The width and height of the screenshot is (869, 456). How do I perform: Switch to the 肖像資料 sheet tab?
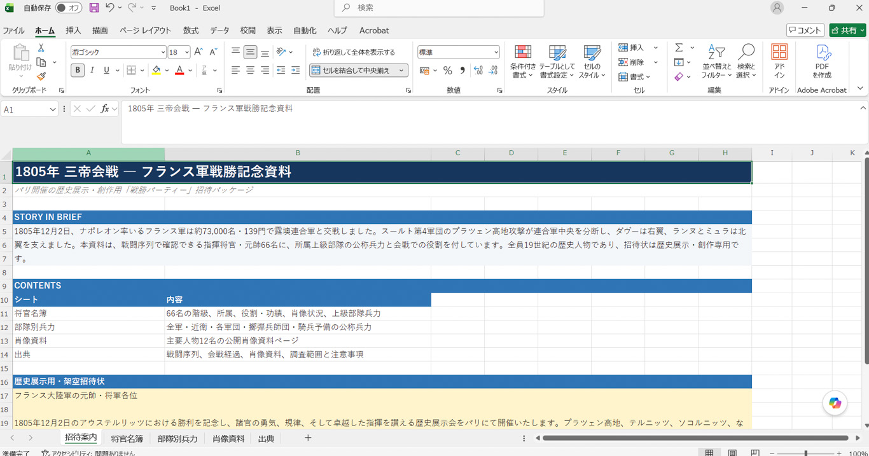[x=228, y=438]
